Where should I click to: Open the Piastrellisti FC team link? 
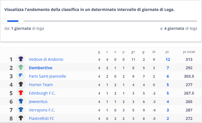(x=42, y=118)
